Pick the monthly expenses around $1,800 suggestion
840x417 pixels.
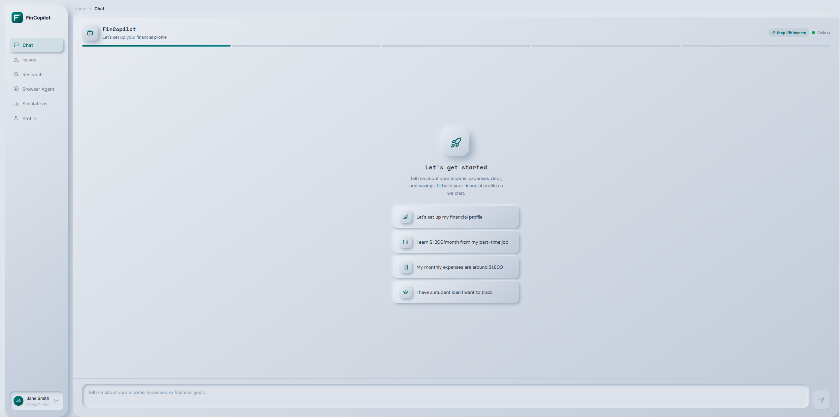click(456, 267)
